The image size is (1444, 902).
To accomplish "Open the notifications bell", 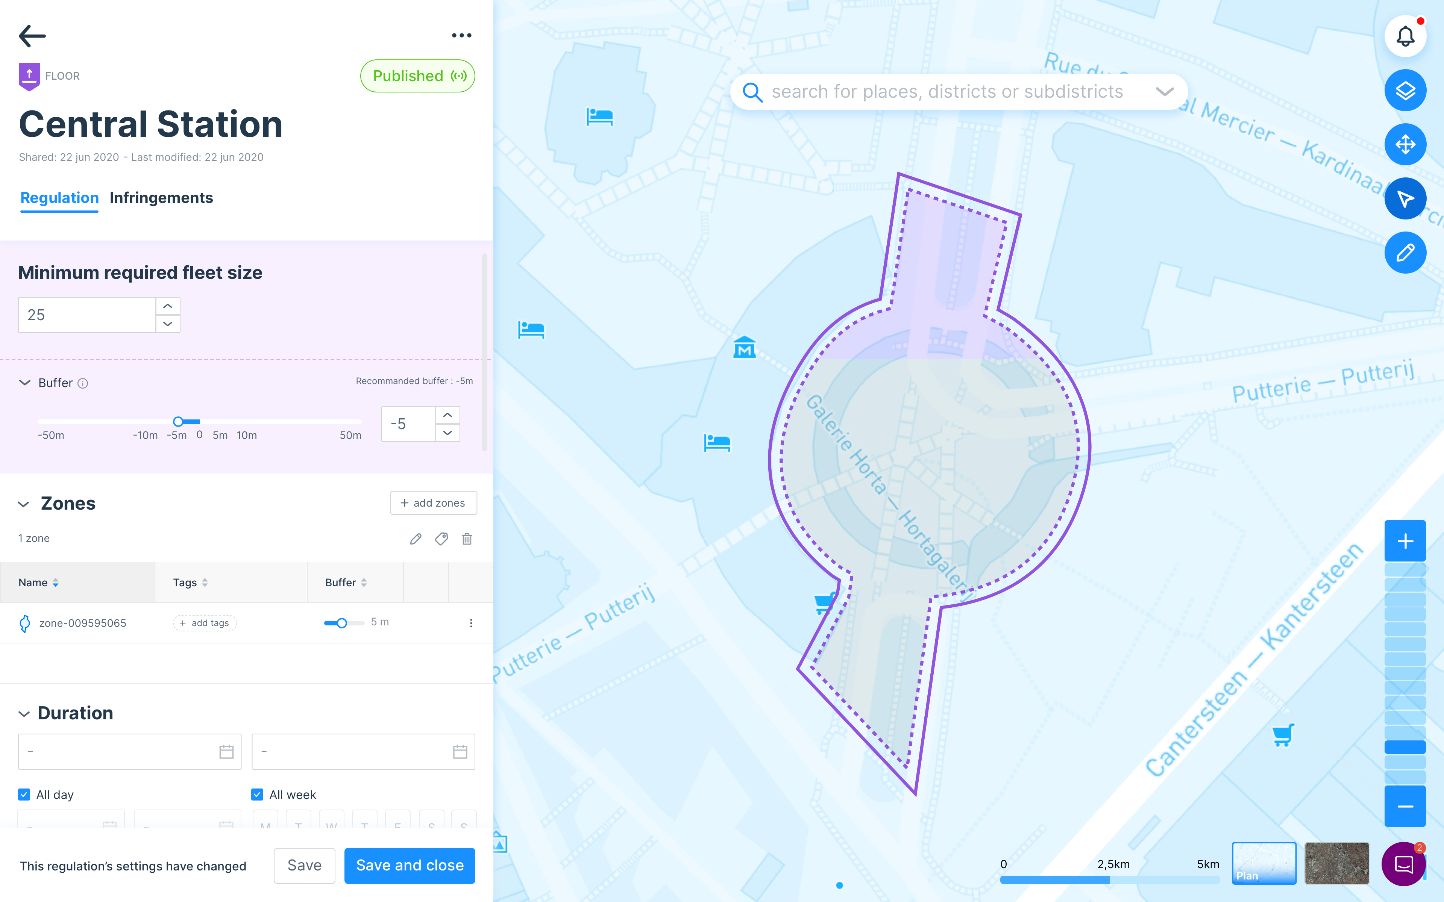I will pyautogui.click(x=1405, y=36).
